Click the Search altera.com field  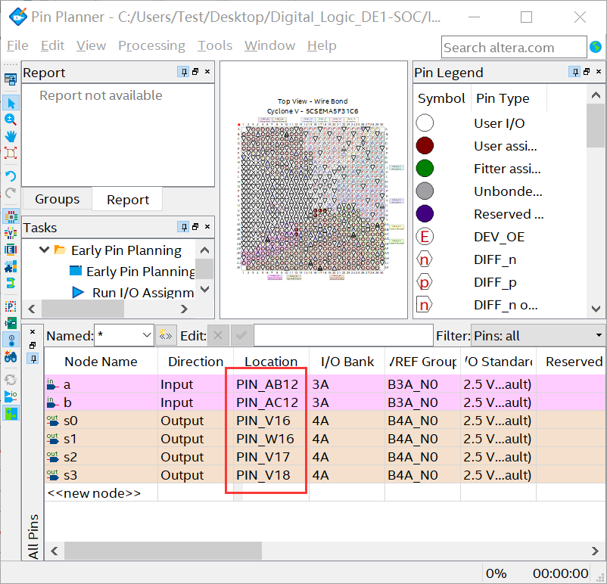[514, 47]
